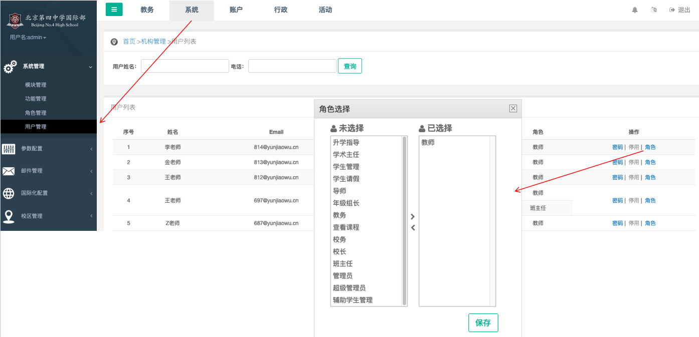Click the 参数配置 sliders icon
The height and width of the screenshot is (337, 699).
[x=9, y=149]
